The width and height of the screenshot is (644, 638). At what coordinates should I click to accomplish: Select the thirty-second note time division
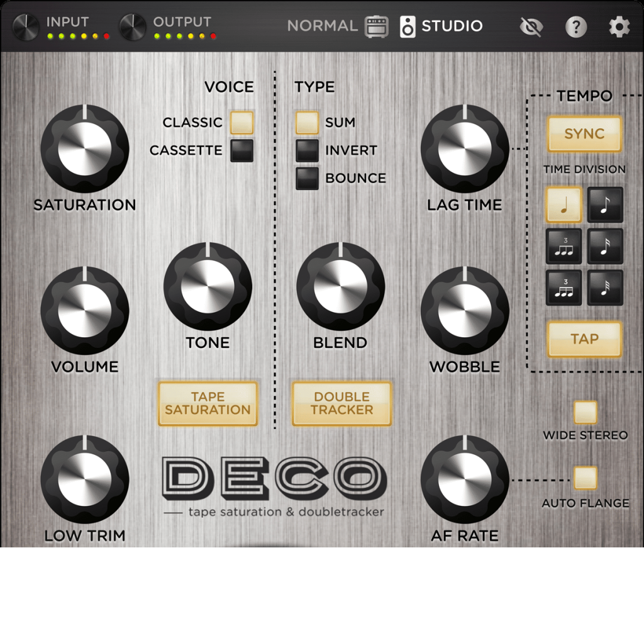tap(605, 288)
